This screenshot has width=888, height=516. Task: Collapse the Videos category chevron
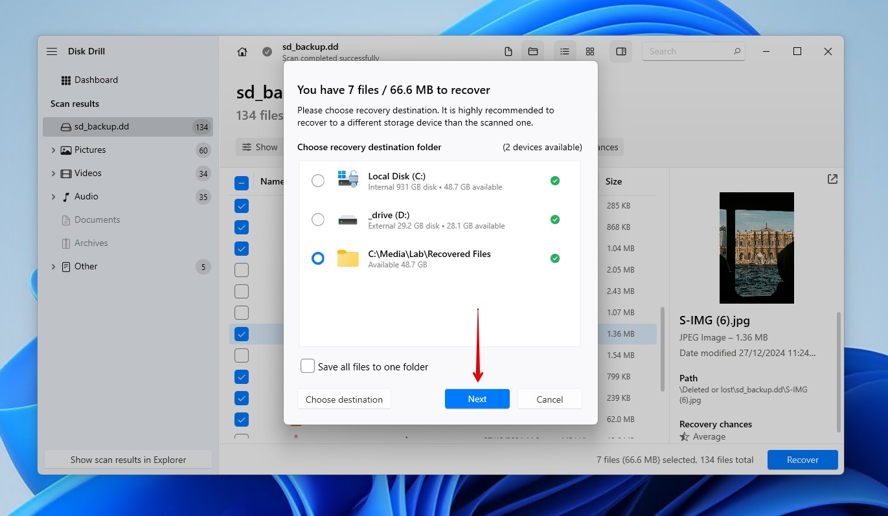54,173
